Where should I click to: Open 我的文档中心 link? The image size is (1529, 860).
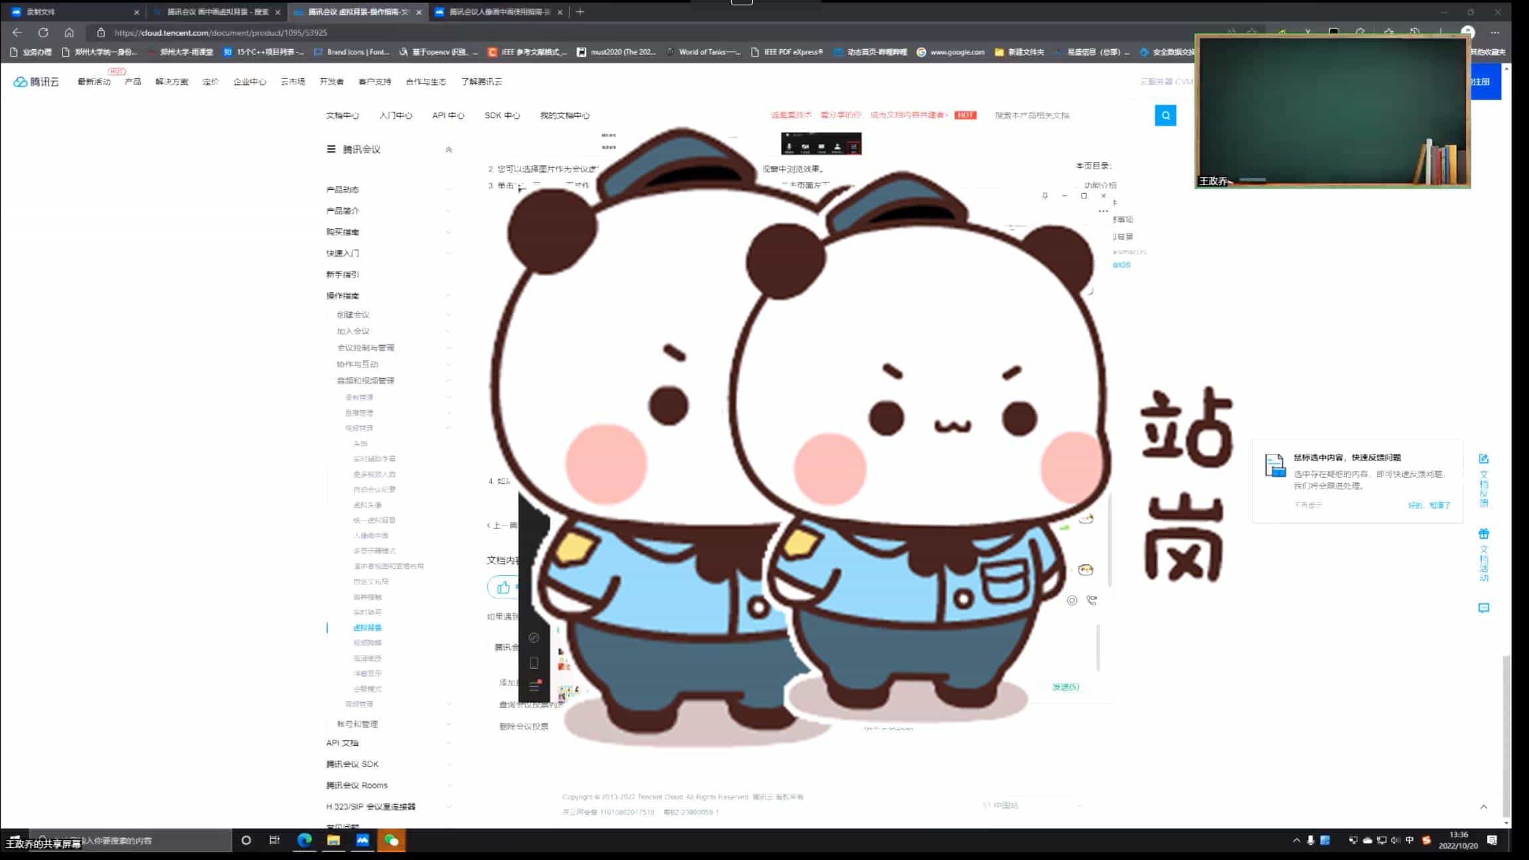coord(564,115)
